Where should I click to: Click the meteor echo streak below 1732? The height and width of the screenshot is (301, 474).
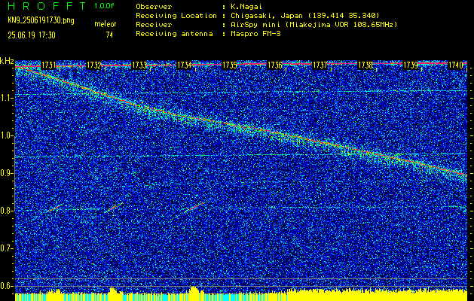tap(114, 207)
